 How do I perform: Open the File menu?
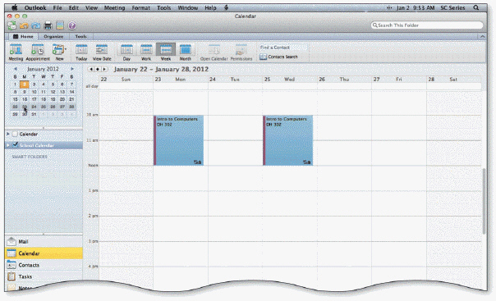coord(57,7)
